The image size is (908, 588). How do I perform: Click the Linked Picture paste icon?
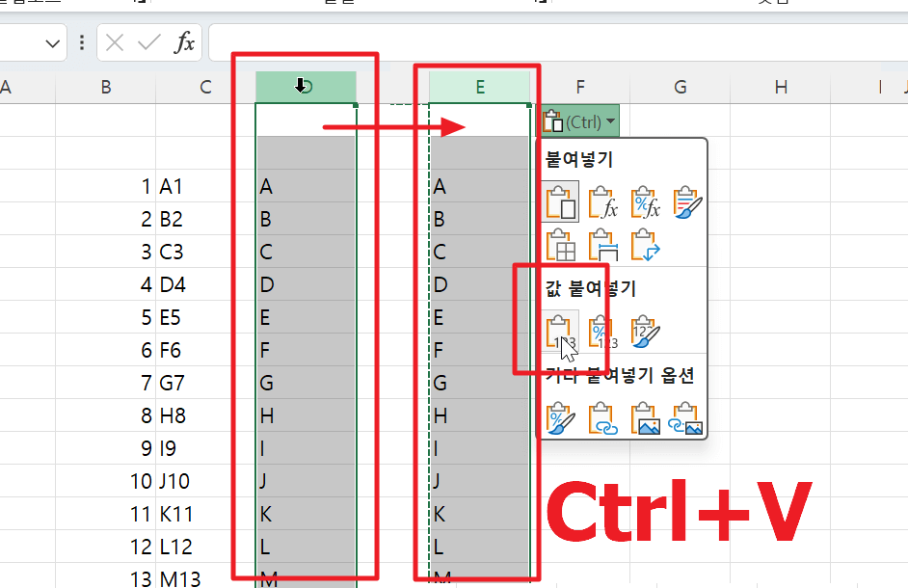click(x=685, y=417)
